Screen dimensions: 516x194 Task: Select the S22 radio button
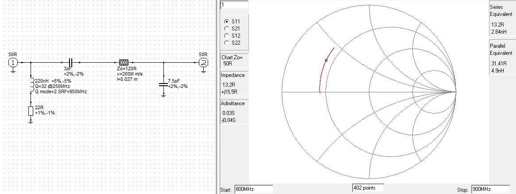point(226,43)
